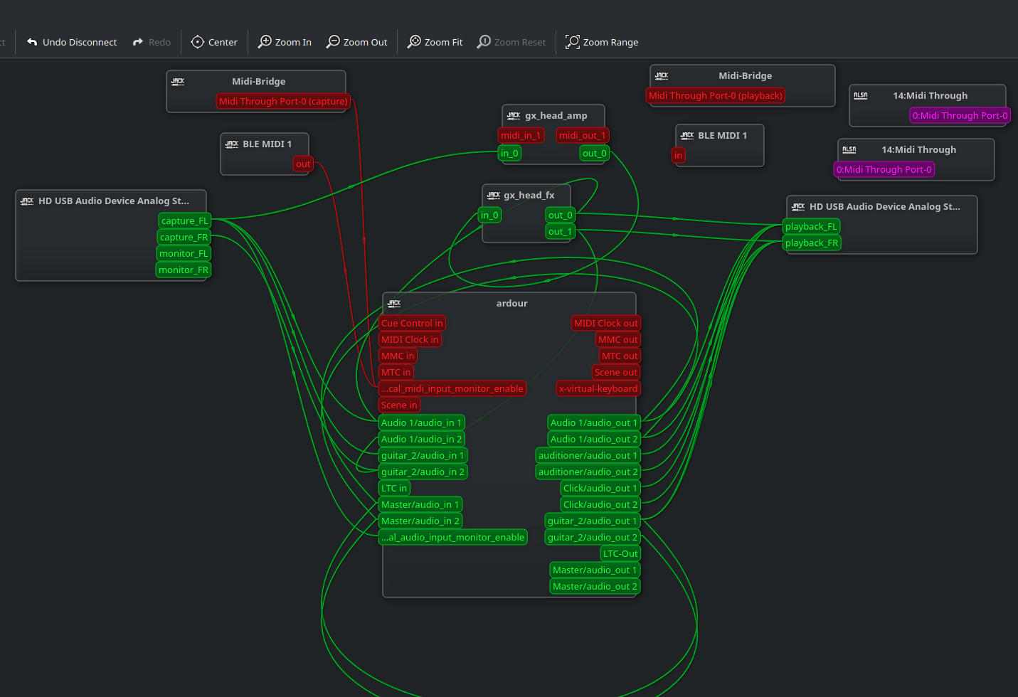Select the monitor_FL port

point(184,253)
